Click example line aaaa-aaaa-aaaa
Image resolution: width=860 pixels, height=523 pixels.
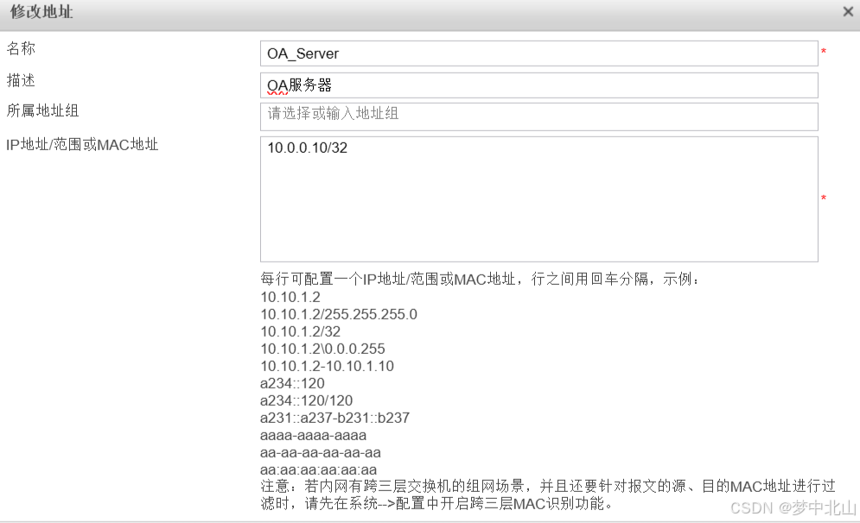pyautogui.click(x=313, y=435)
